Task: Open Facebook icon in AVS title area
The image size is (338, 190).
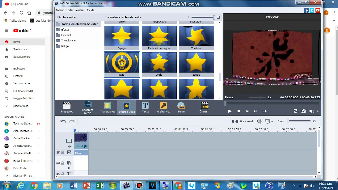Action: (306, 10)
